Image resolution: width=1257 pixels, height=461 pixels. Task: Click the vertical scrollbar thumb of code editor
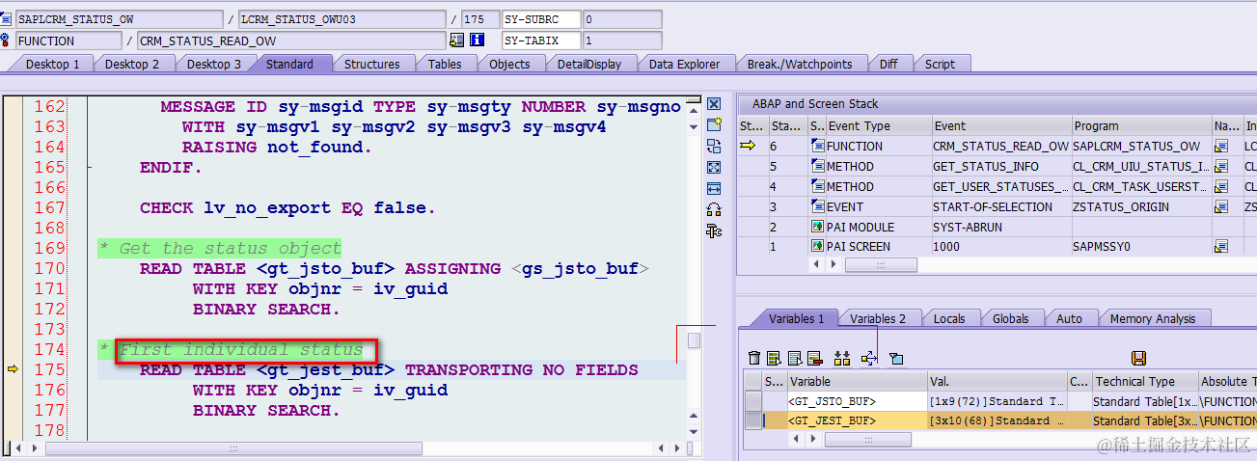[x=693, y=340]
